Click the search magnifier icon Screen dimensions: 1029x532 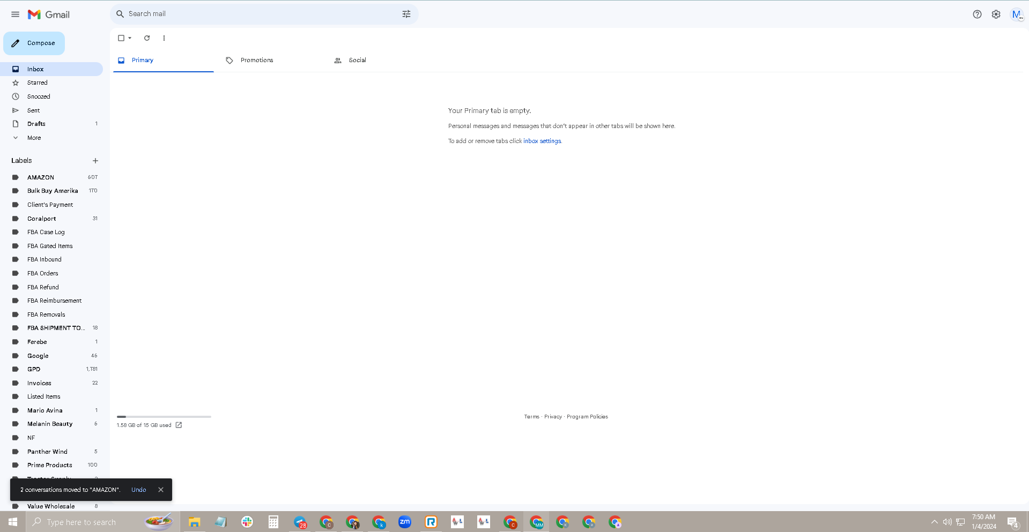120,14
